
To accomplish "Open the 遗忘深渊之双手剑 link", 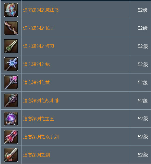I will click(x=41, y=137).
